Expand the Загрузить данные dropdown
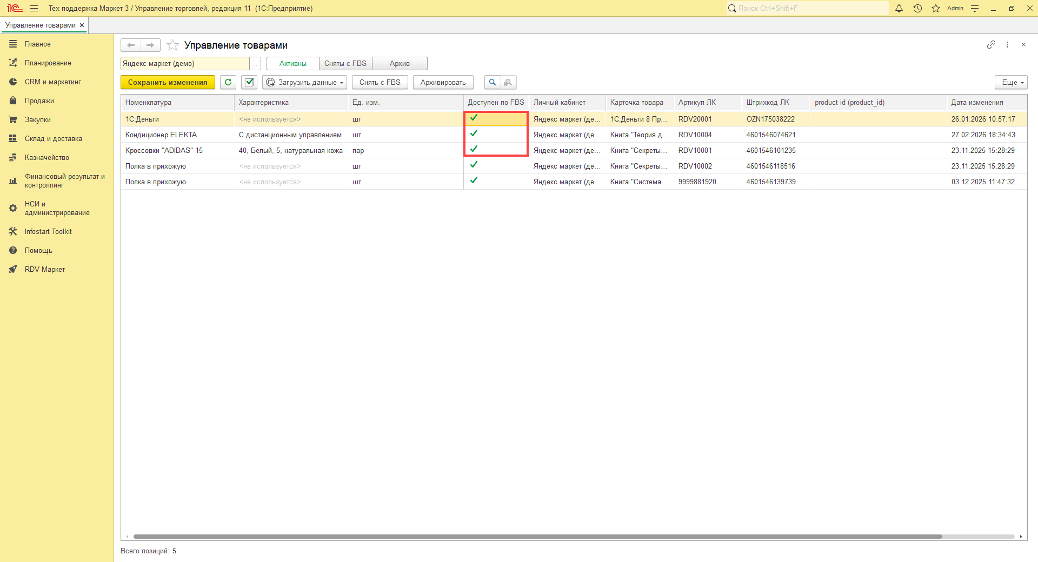The height and width of the screenshot is (562, 1038). pyautogui.click(x=305, y=82)
